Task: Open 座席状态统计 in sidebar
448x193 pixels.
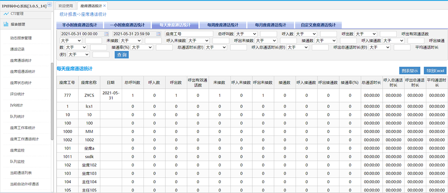Action: [x=21, y=83]
